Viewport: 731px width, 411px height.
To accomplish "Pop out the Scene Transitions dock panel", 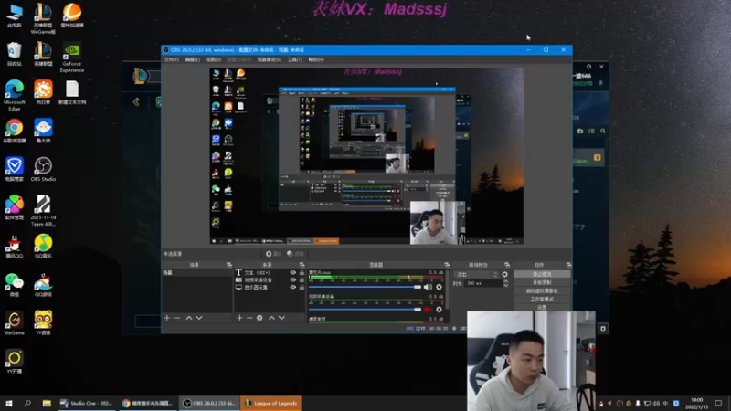I will pos(507,265).
